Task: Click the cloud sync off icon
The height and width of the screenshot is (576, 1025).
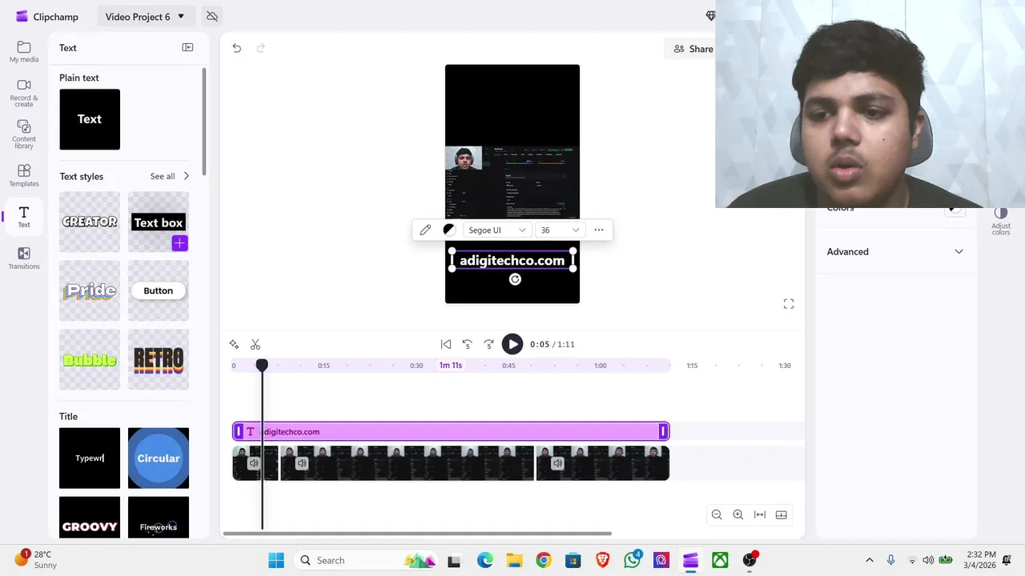Action: point(212,16)
